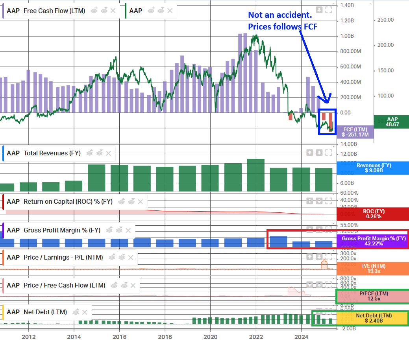Screen dimensions: 409x341
Task: Click the layers-up icon beside Return on Capital
Action: tap(121, 201)
